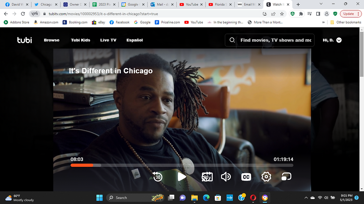Viewport: 364px width, 204px height.
Task: Click the green checkmark shield icon
Action: [x=335, y=14]
